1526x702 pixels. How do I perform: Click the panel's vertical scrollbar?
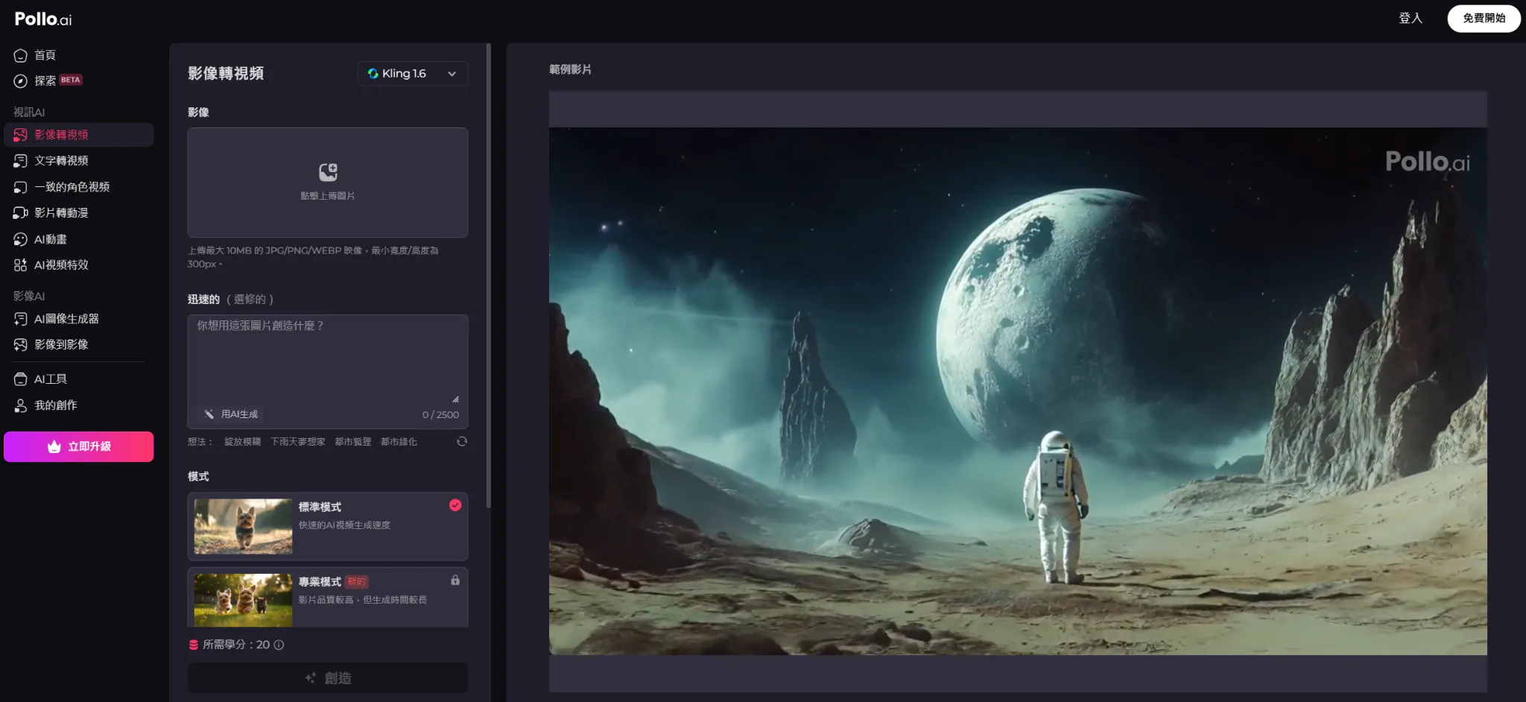click(x=489, y=276)
